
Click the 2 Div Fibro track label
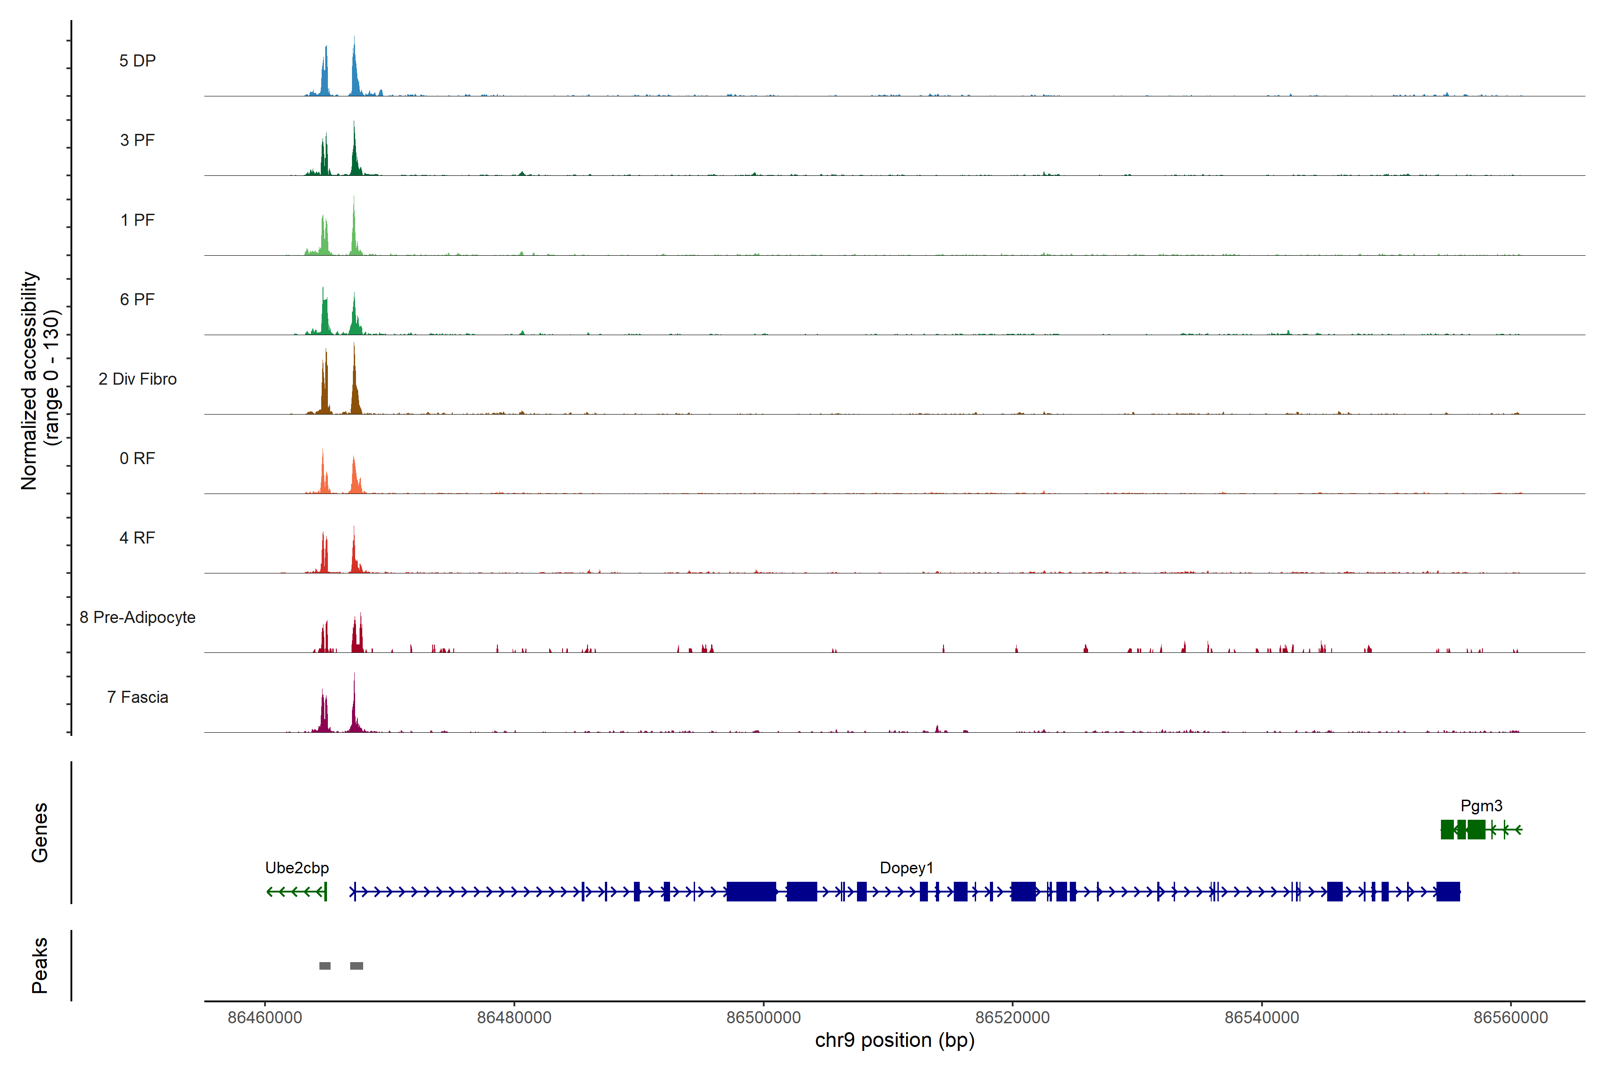(137, 379)
